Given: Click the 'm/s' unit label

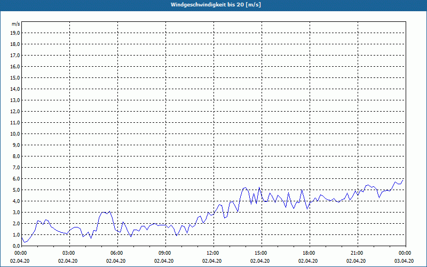Looking at the screenshot, I should point(16,24).
